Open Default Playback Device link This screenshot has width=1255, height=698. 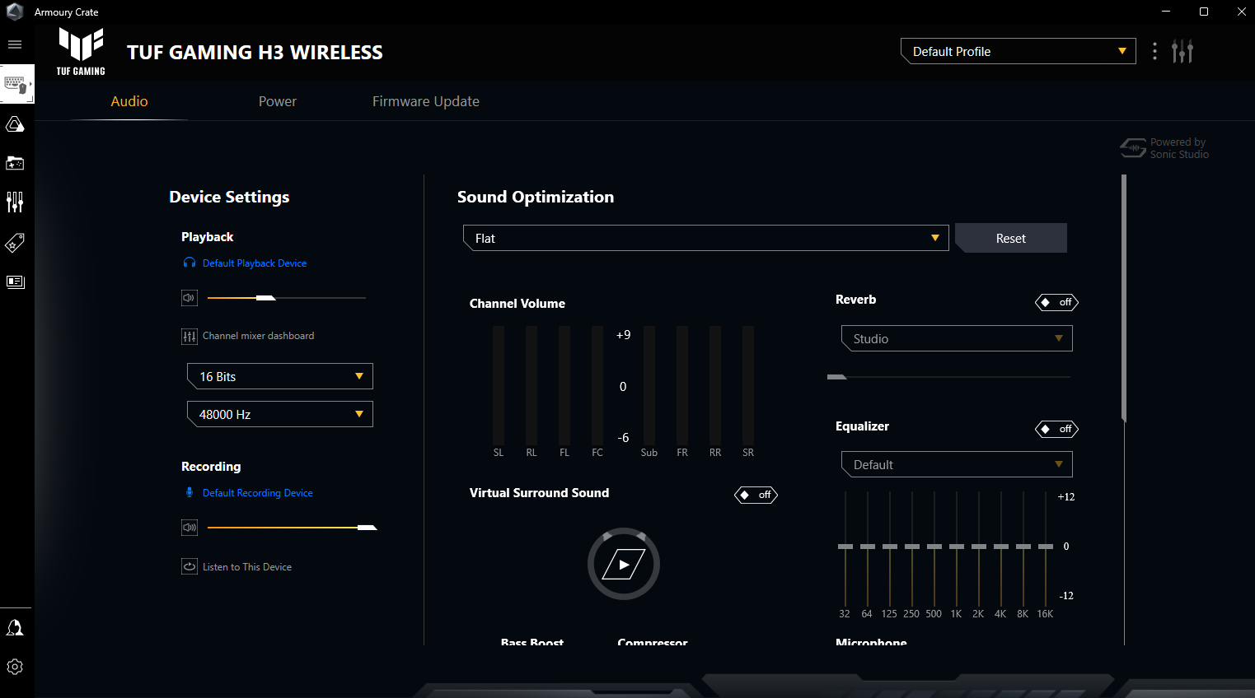pos(255,263)
